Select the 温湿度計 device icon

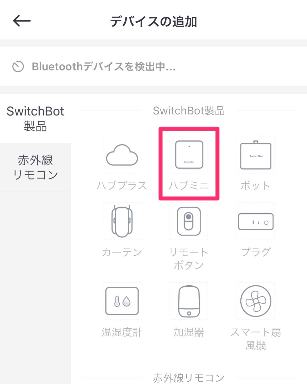click(122, 301)
